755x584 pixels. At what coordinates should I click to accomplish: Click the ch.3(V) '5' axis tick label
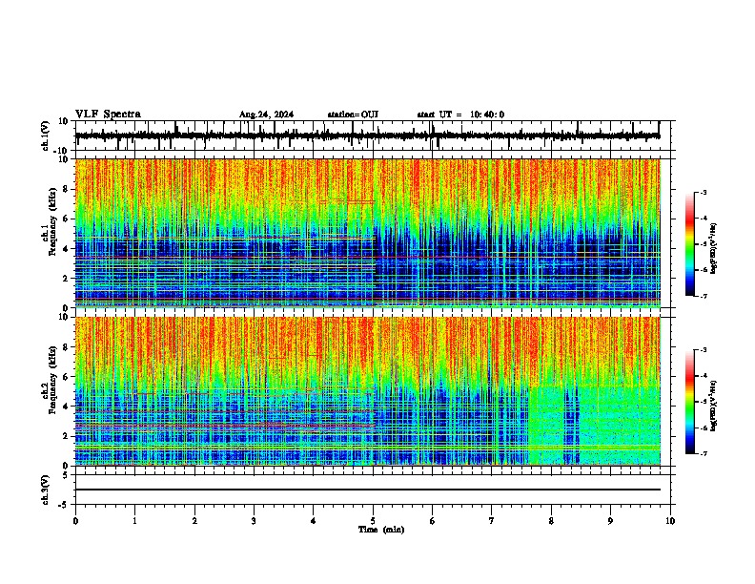[x=67, y=474]
